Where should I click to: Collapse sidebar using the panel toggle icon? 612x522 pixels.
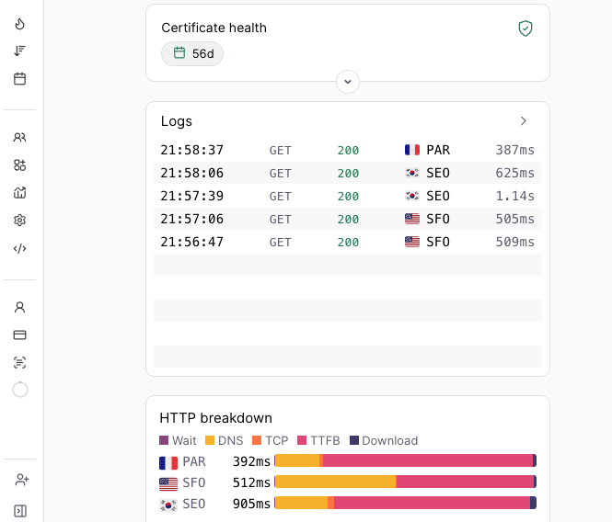click(x=20, y=511)
